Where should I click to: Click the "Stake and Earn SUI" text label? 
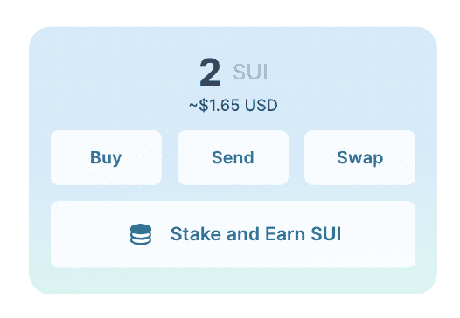coord(255,234)
